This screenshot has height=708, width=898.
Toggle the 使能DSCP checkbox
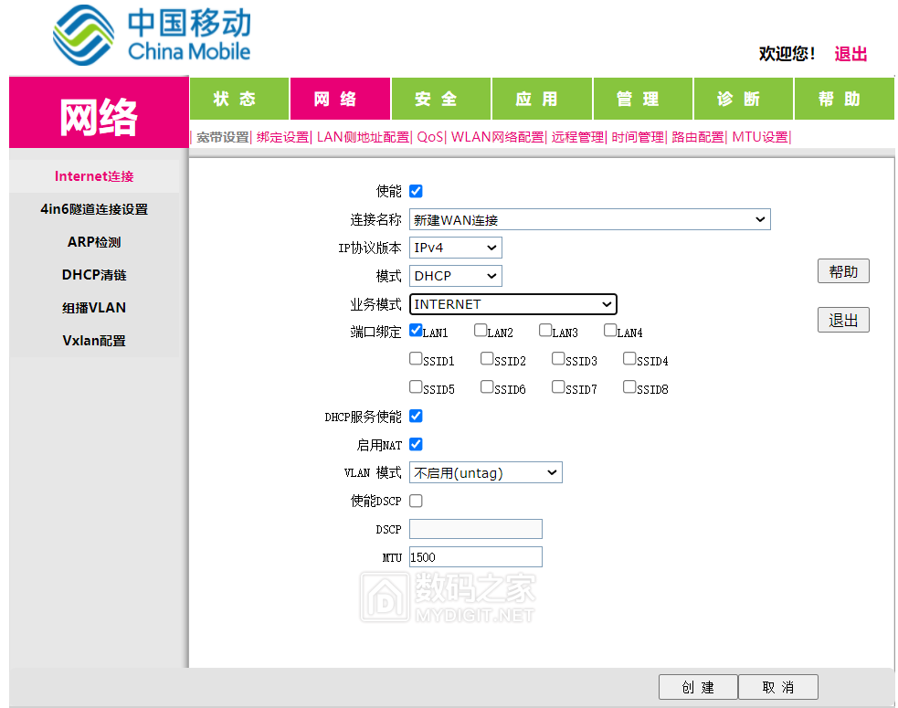pos(416,501)
